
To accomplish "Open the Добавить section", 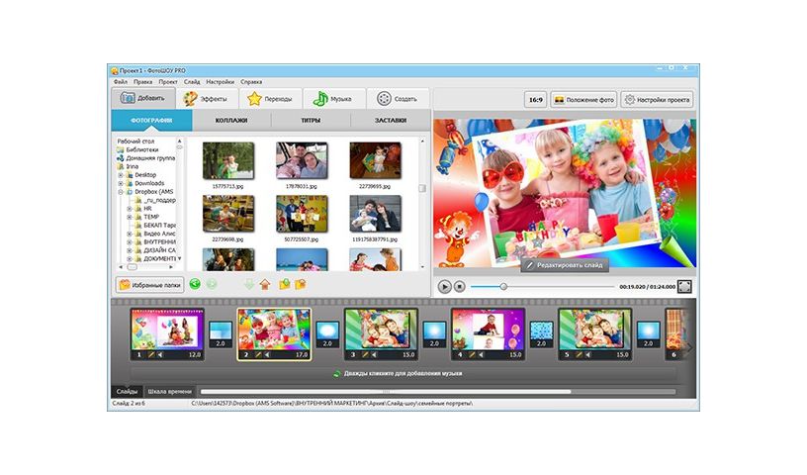I will coord(143,98).
